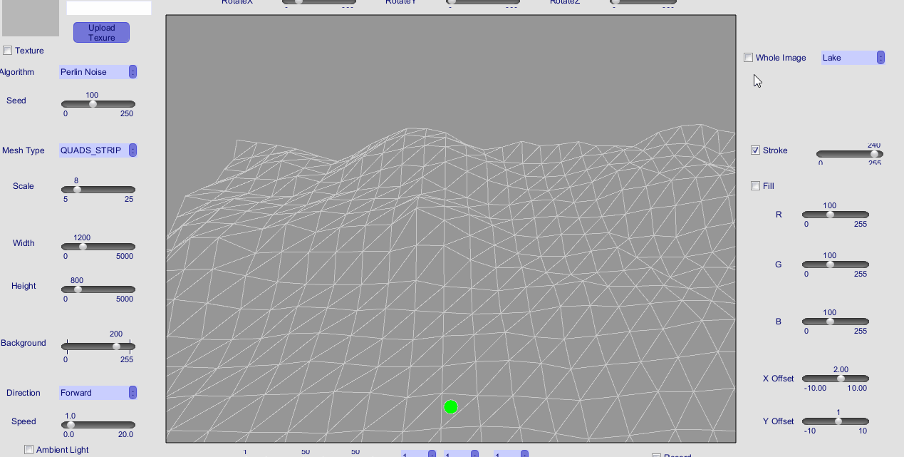
Task: Click the RotateZ slider
Action: point(643,2)
